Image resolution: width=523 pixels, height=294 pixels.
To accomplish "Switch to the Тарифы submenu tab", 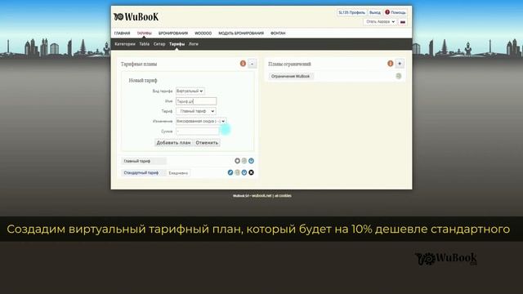I will tap(177, 44).
